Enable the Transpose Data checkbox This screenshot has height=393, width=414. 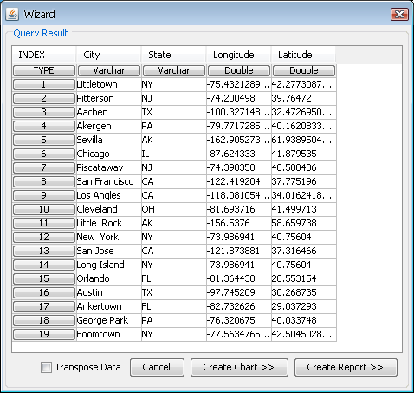click(x=46, y=367)
